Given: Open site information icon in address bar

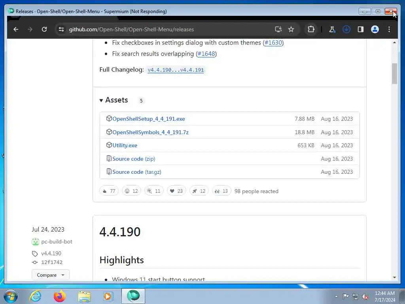Looking at the screenshot, I should point(61,29).
